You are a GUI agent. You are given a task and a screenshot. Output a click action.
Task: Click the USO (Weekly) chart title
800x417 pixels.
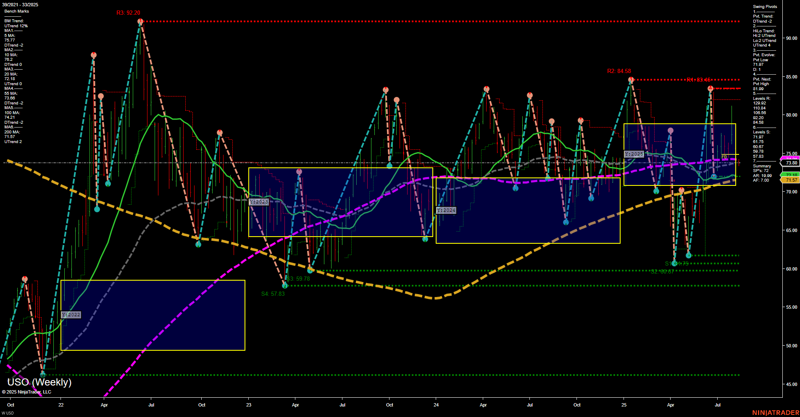coord(39,383)
